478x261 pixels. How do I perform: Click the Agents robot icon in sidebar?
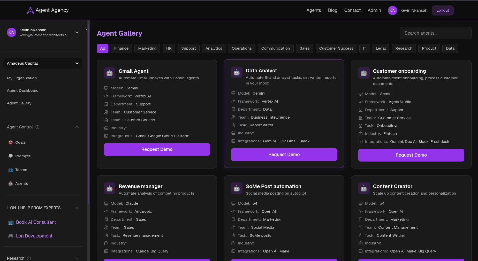pyautogui.click(x=11, y=183)
